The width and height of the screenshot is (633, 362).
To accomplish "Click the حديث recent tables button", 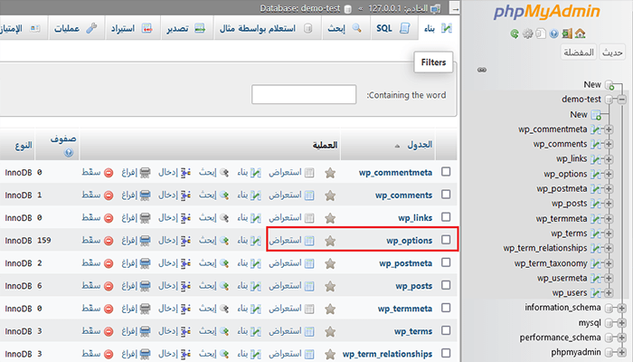I will [612, 52].
